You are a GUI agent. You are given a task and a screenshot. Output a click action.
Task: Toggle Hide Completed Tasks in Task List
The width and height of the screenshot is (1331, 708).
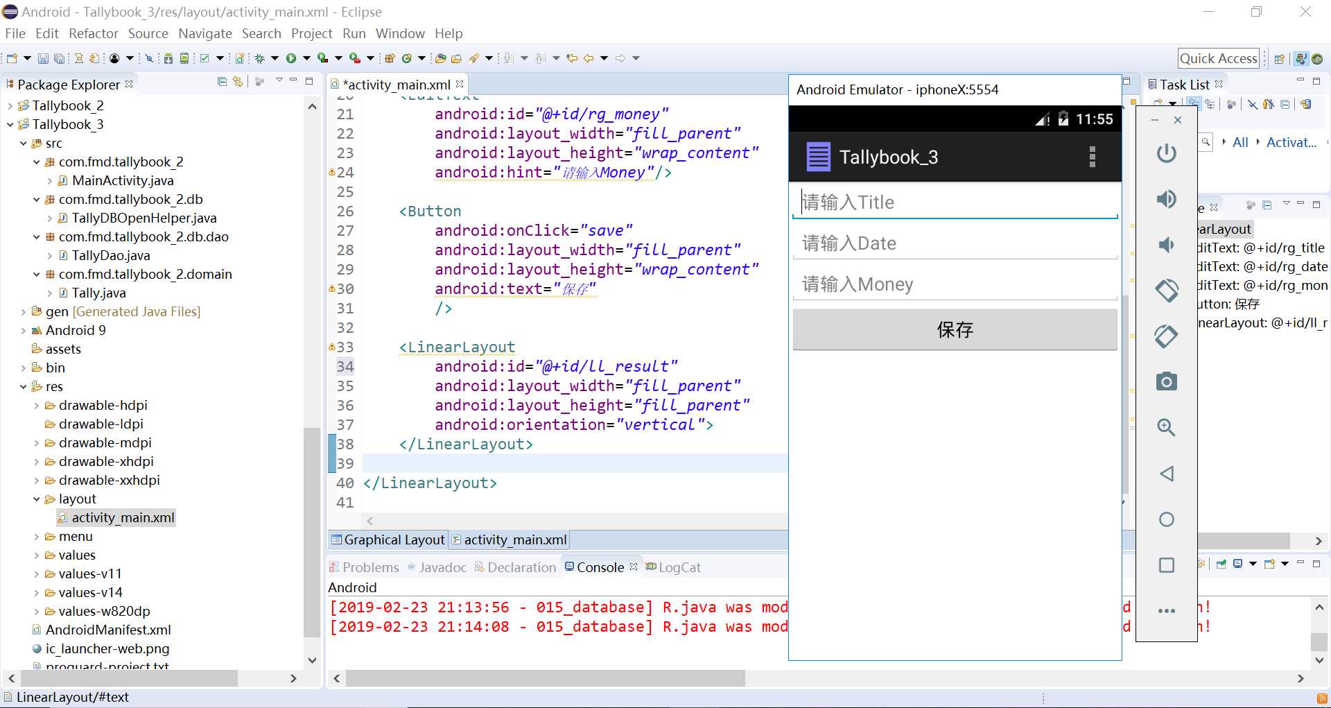[x=1253, y=104]
